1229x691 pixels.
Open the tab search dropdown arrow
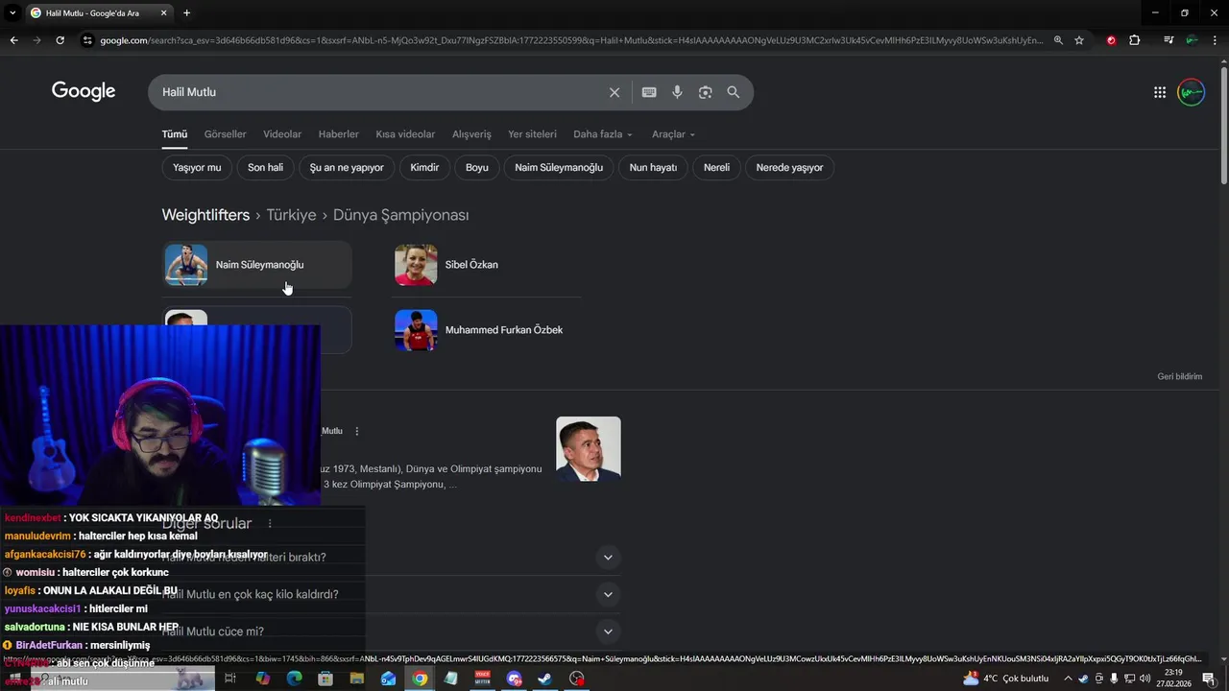click(x=12, y=12)
